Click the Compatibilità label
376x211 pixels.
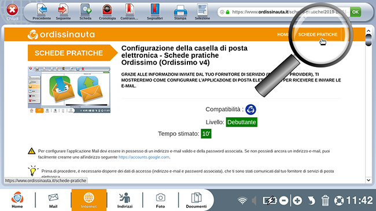click(x=224, y=109)
